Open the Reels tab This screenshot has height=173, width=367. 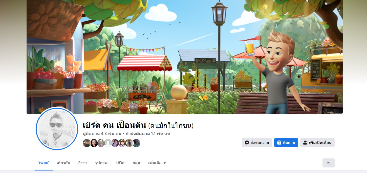click(x=83, y=163)
